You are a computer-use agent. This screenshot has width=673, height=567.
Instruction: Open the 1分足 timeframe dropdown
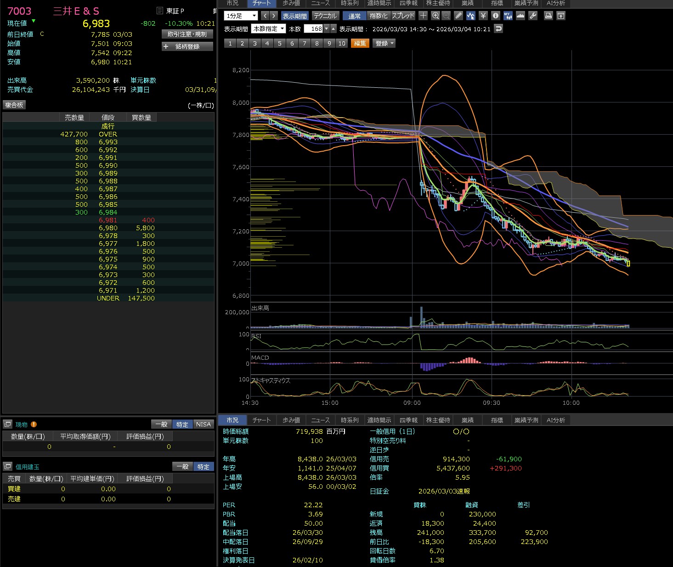point(241,16)
